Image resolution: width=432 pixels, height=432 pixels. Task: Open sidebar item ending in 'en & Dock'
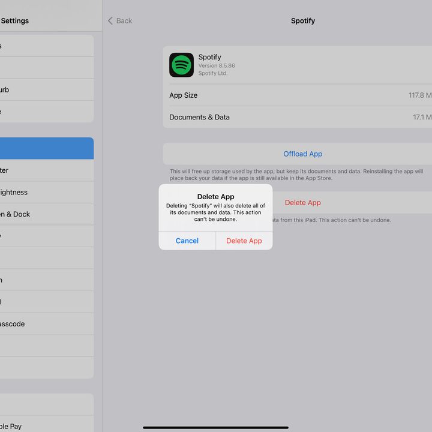[47, 214]
